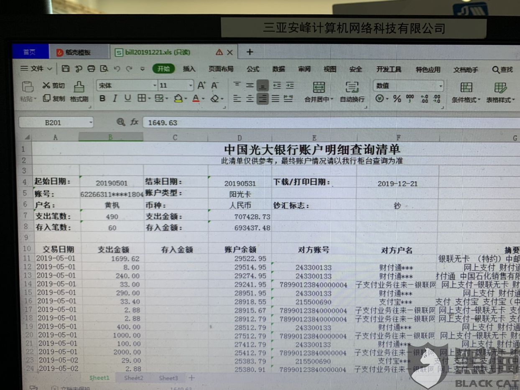Click the Merge and Center (合并居中) icon

(319, 87)
